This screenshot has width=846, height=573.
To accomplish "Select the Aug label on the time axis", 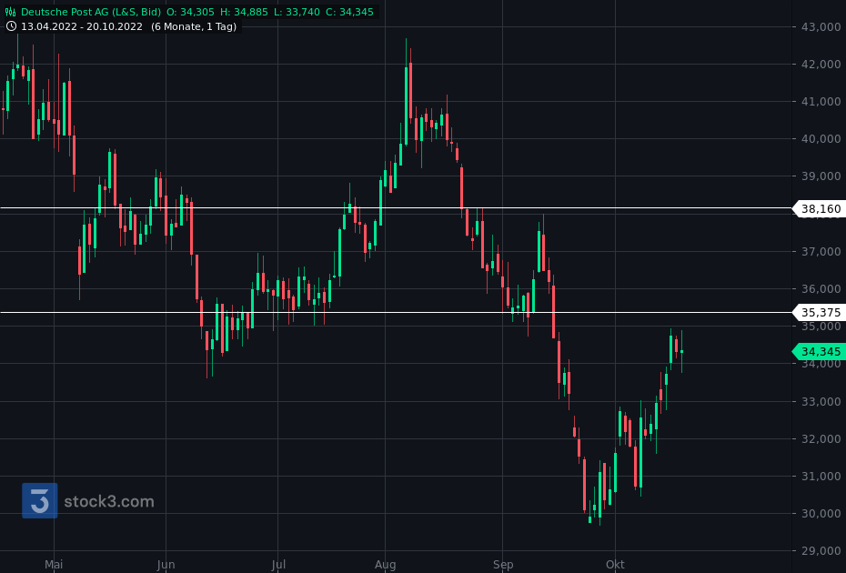I will [385, 564].
